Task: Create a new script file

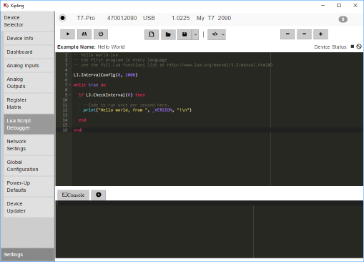Action: [152, 34]
